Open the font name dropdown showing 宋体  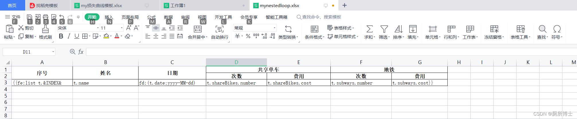pyautogui.click(x=98, y=28)
